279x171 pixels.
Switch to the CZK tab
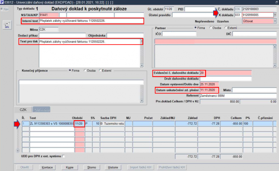[x=23, y=109]
